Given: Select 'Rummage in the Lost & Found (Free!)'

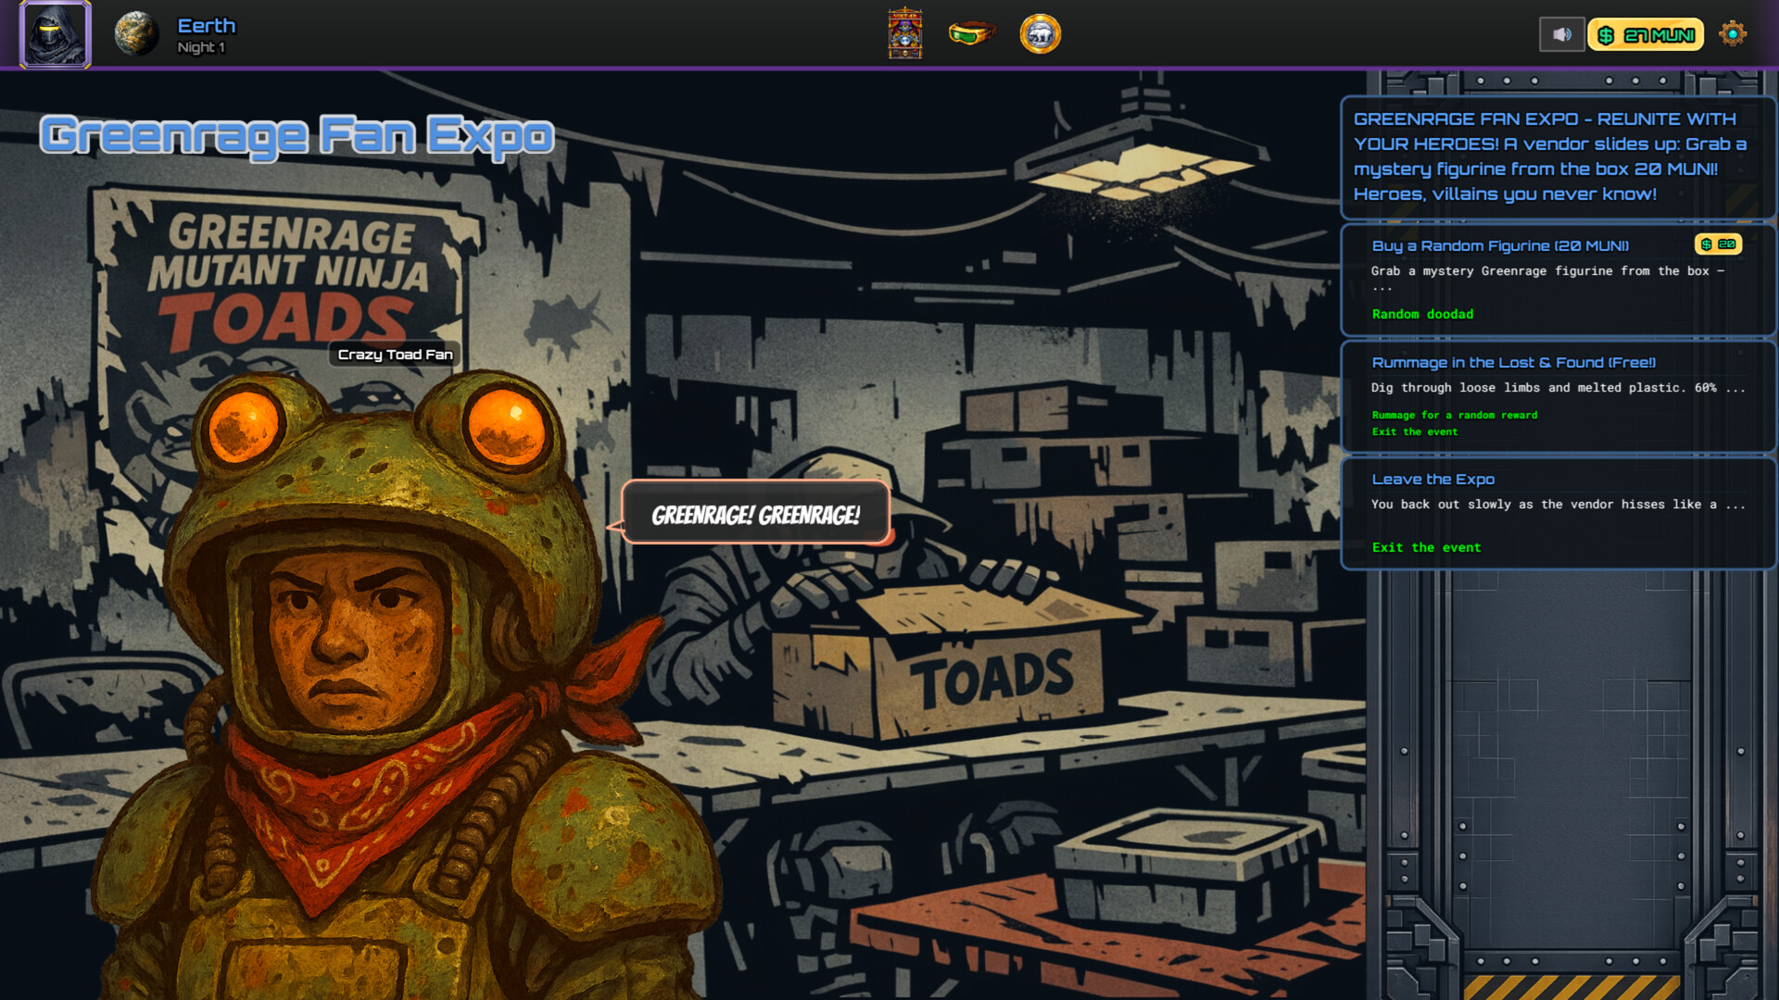Looking at the screenshot, I should [x=1514, y=362].
